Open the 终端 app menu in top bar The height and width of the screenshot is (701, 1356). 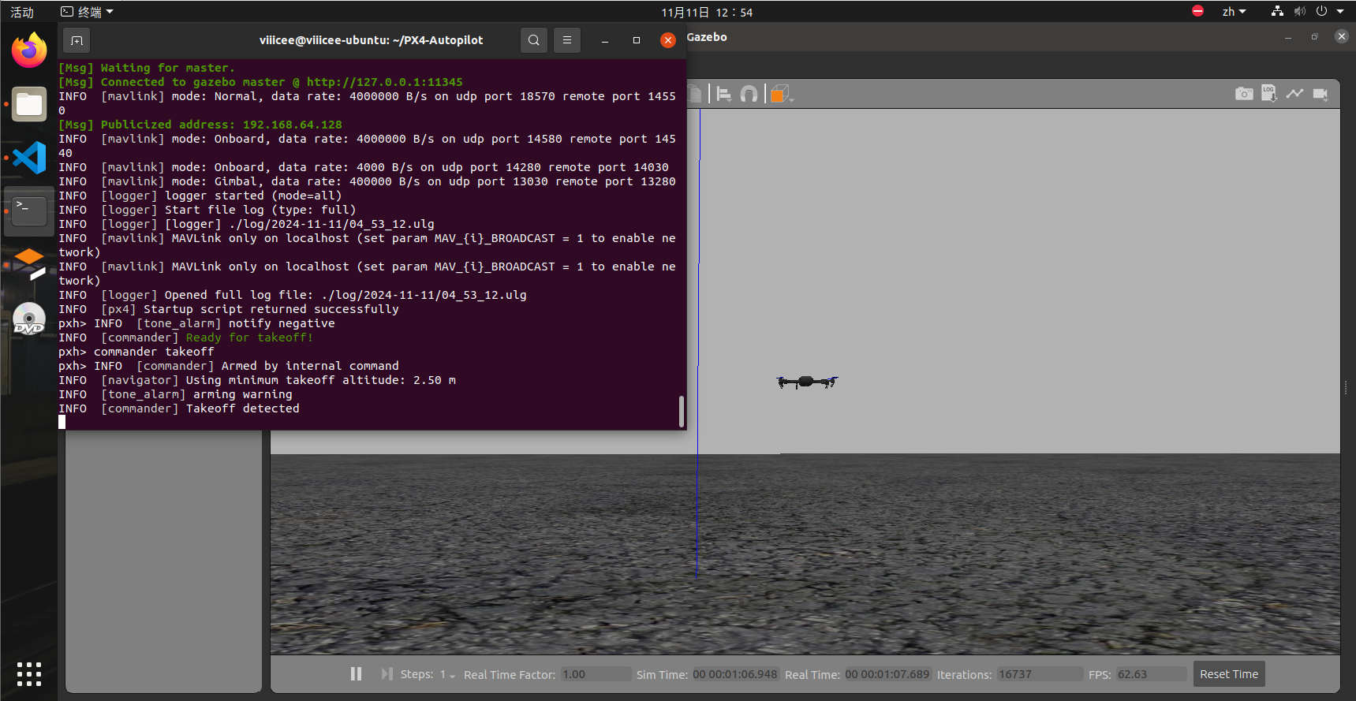click(88, 12)
